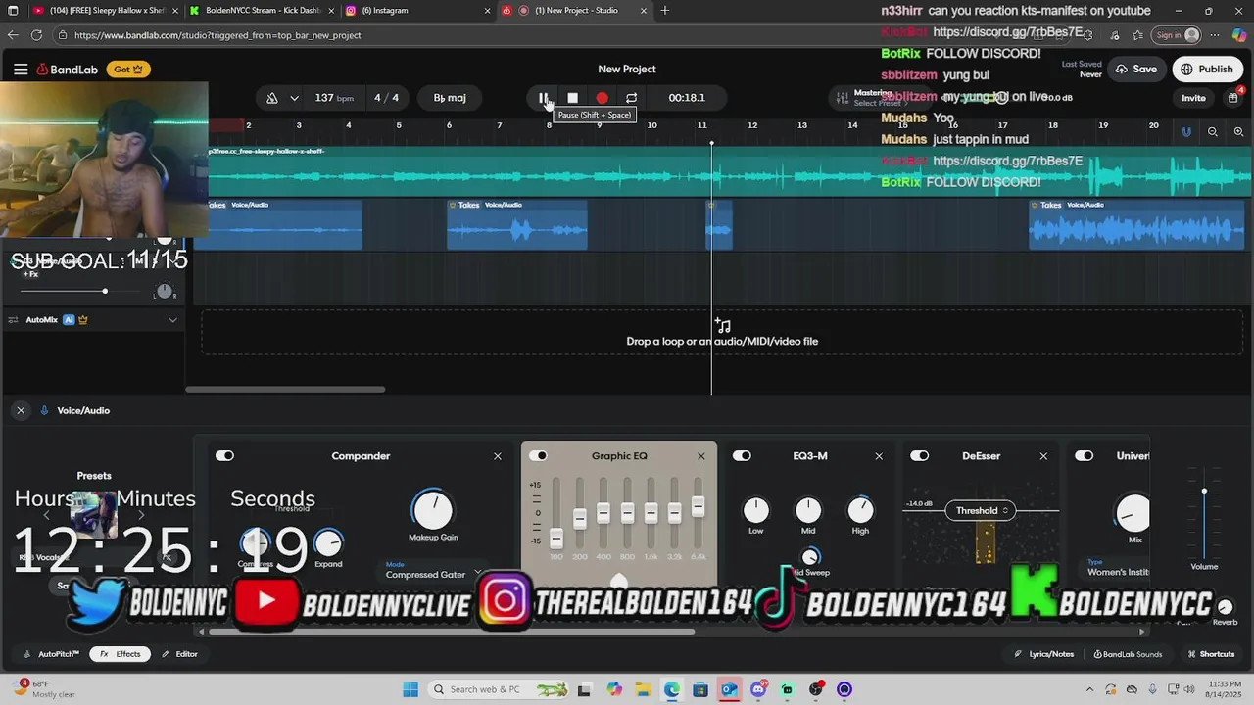This screenshot has height=705, width=1254.
Task: Open the DeEsser Threshold selector
Action: coord(983,511)
